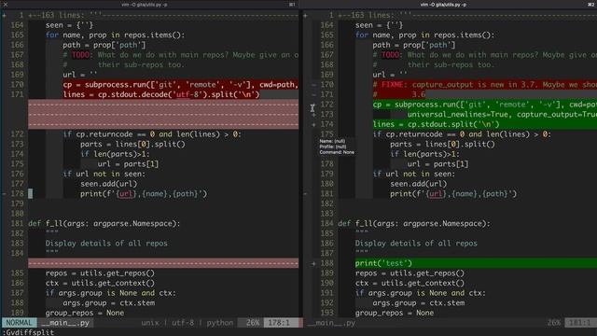Viewport: 597px width, 336px height.
Task: Place cursor on left line 166 path = prop['path']
Action: (104, 45)
